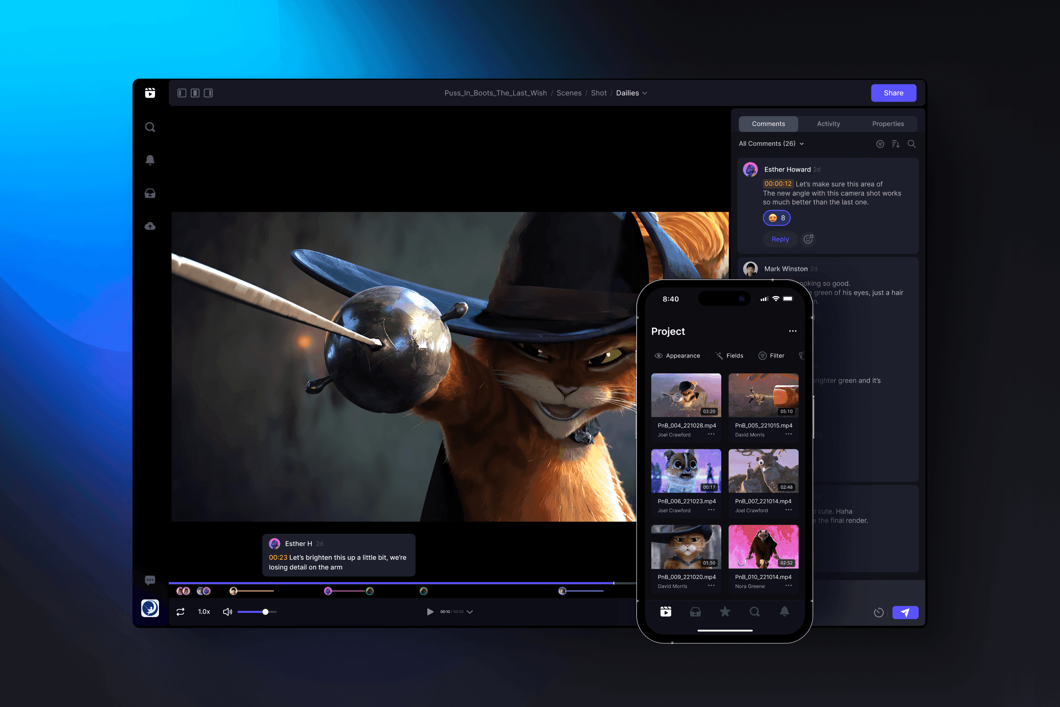The width and height of the screenshot is (1060, 707).
Task: Switch to the Properties tab
Action: [x=887, y=124]
